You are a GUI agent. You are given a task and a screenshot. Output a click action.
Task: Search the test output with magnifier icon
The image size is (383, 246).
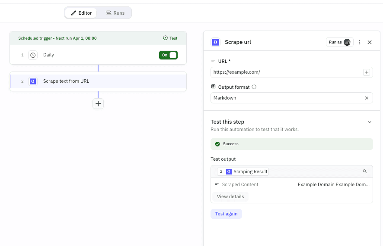click(x=365, y=171)
